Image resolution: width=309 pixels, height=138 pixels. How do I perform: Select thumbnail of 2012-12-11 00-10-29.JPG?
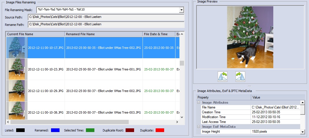point(17,91)
